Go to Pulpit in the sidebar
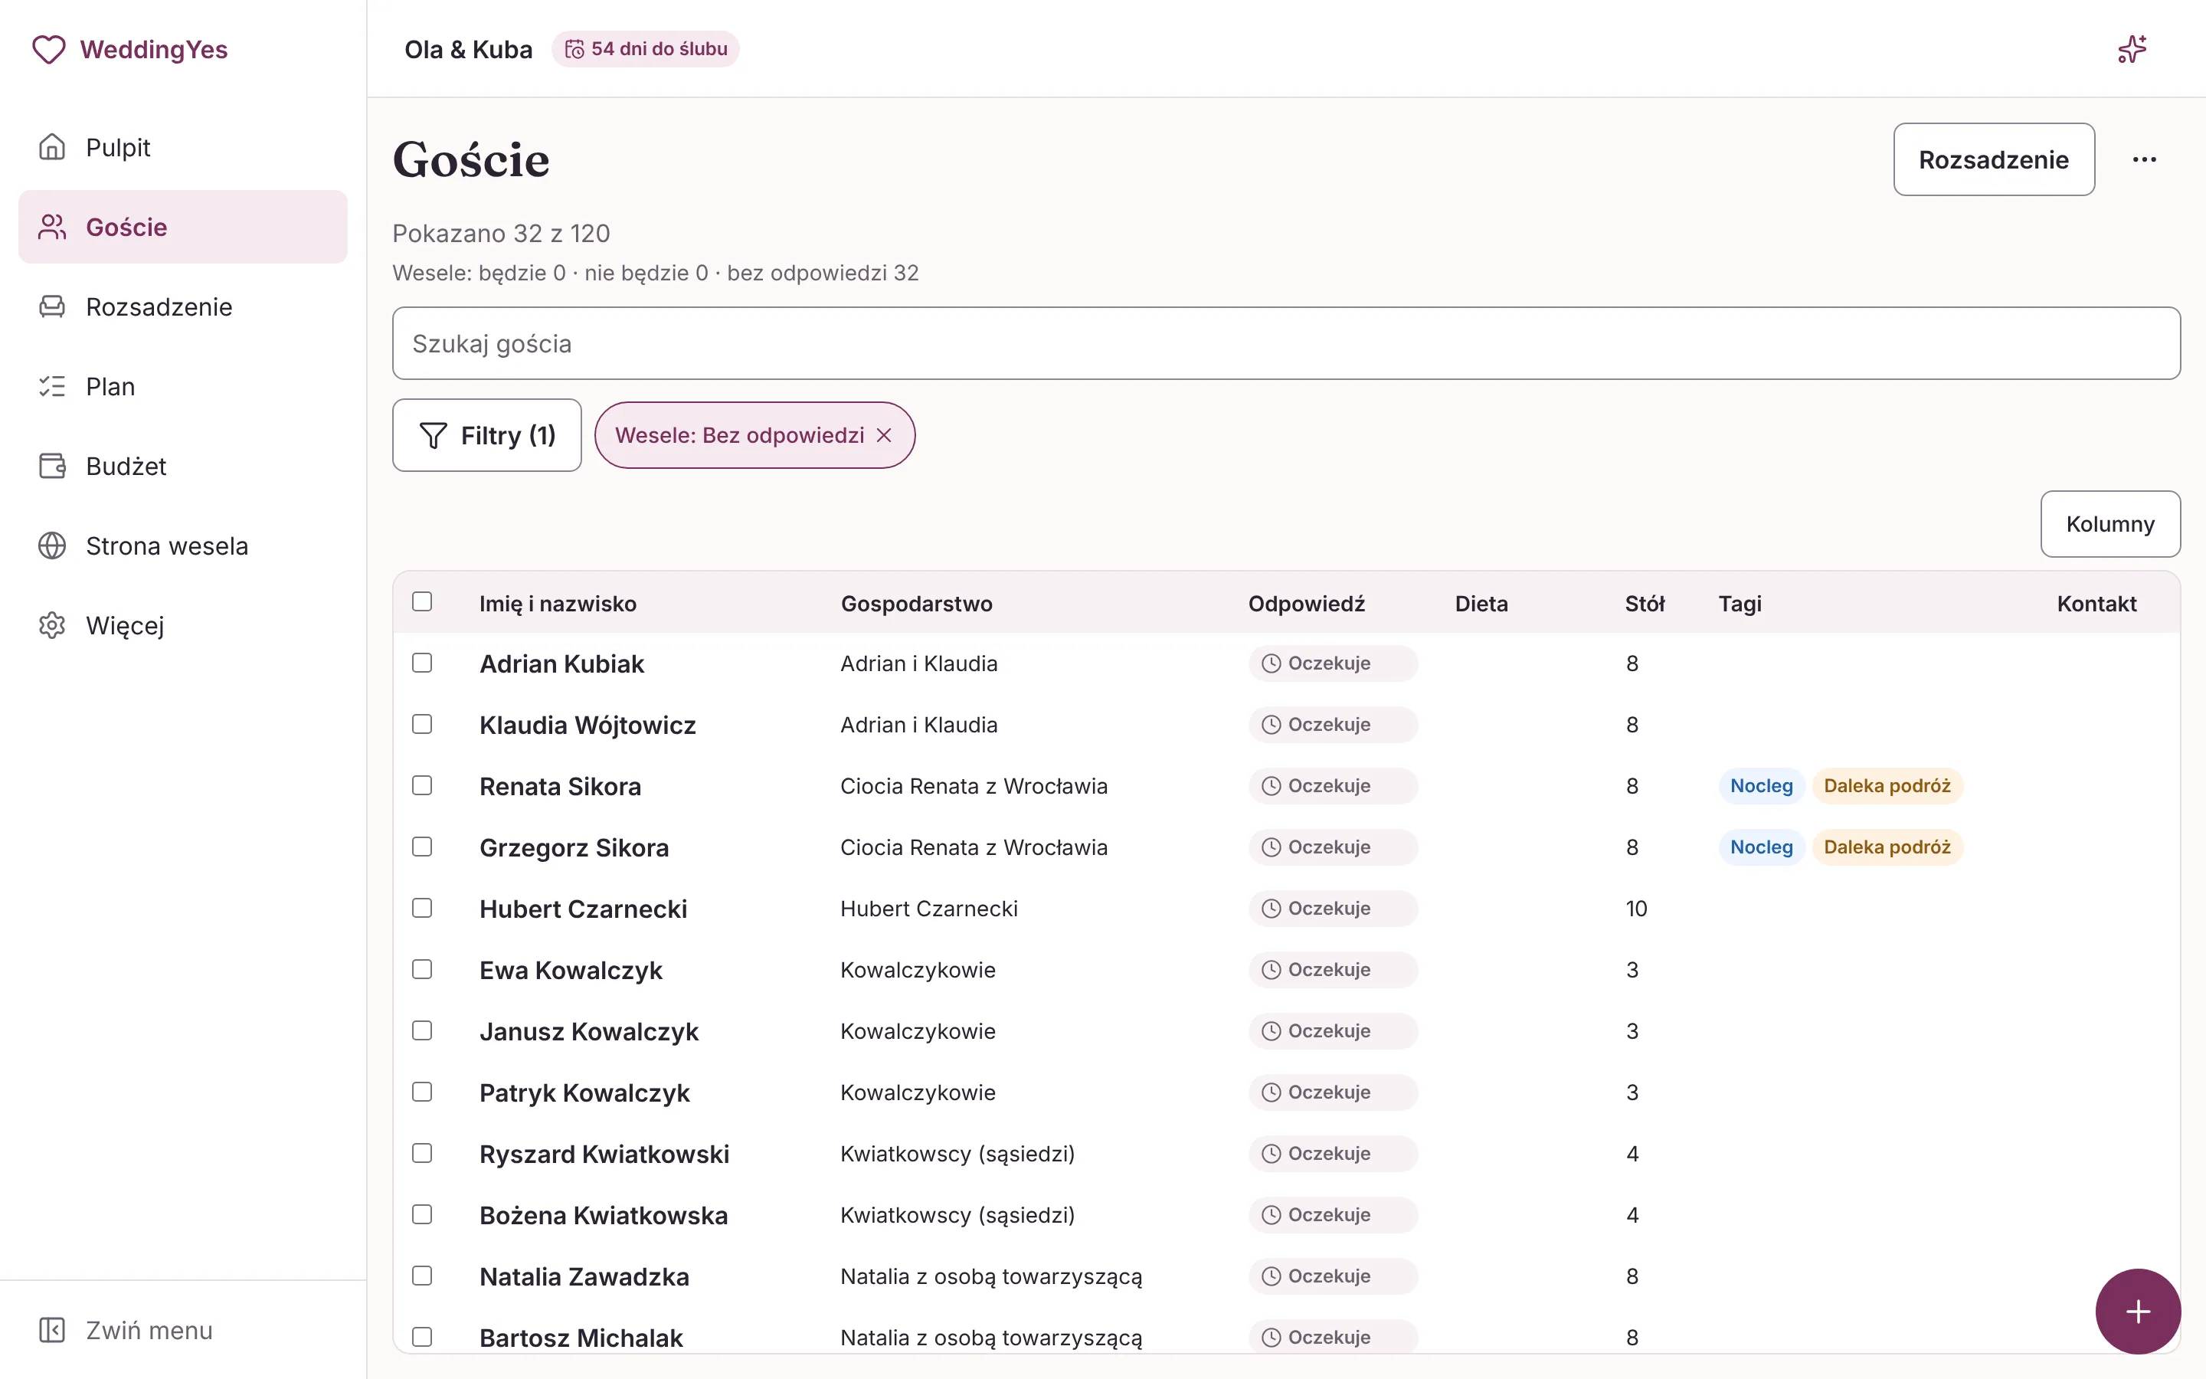Viewport: 2206px width, 1379px height. coord(182,147)
